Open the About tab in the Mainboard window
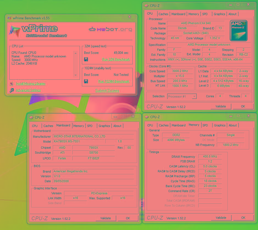The width and height of the screenshot is (258, 230). pos(117,126)
